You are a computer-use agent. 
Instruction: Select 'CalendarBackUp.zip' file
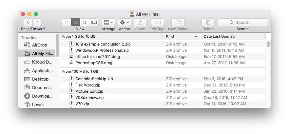click(x=94, y=79)
